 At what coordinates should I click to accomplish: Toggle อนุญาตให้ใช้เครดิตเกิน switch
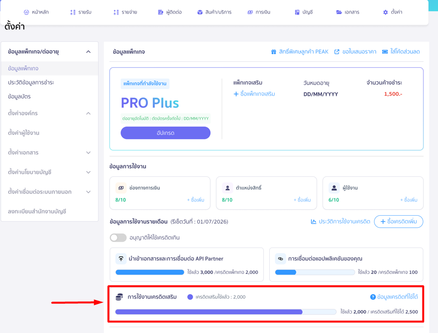pyautogui.click(x=118, y=238)
